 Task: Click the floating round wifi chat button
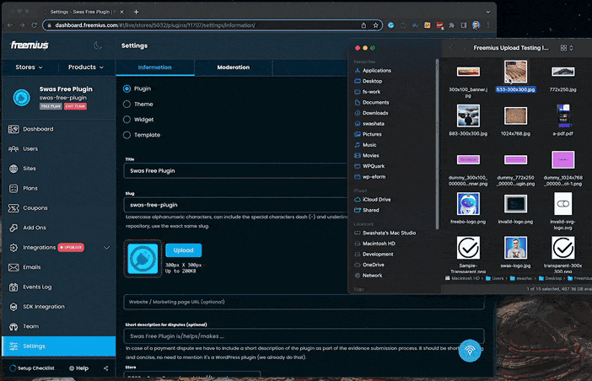(x=470, y=351)
